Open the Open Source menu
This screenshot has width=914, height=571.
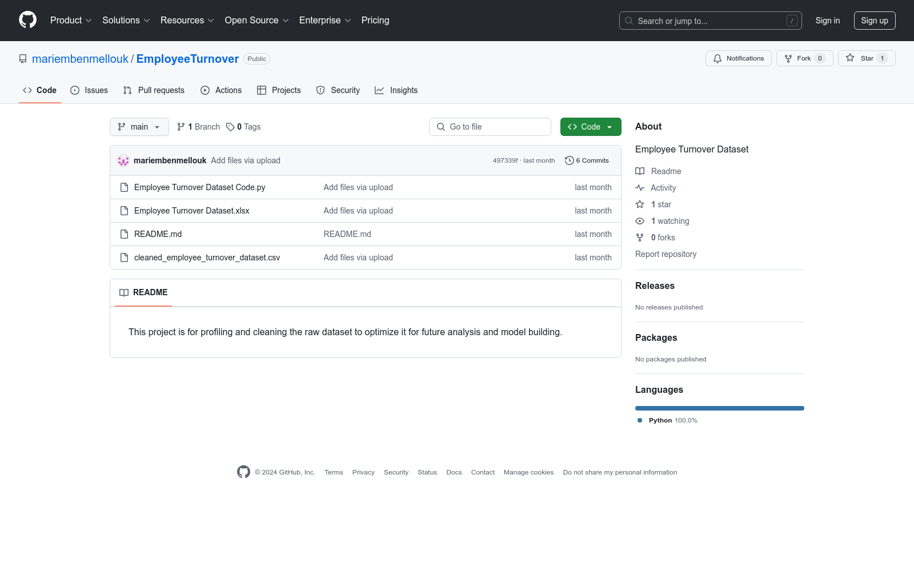point(257,21)
